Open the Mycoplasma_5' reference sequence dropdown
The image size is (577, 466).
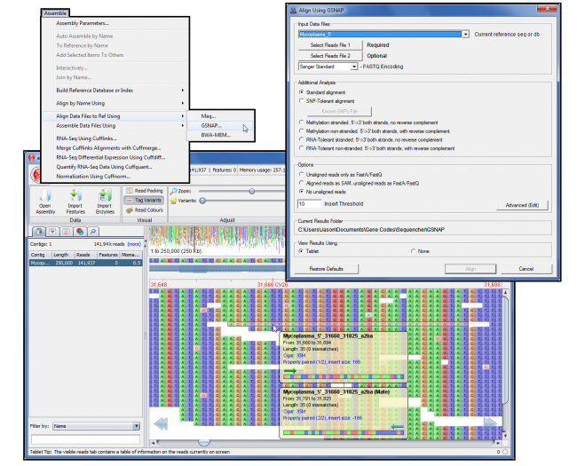click(x=465, y=34)
